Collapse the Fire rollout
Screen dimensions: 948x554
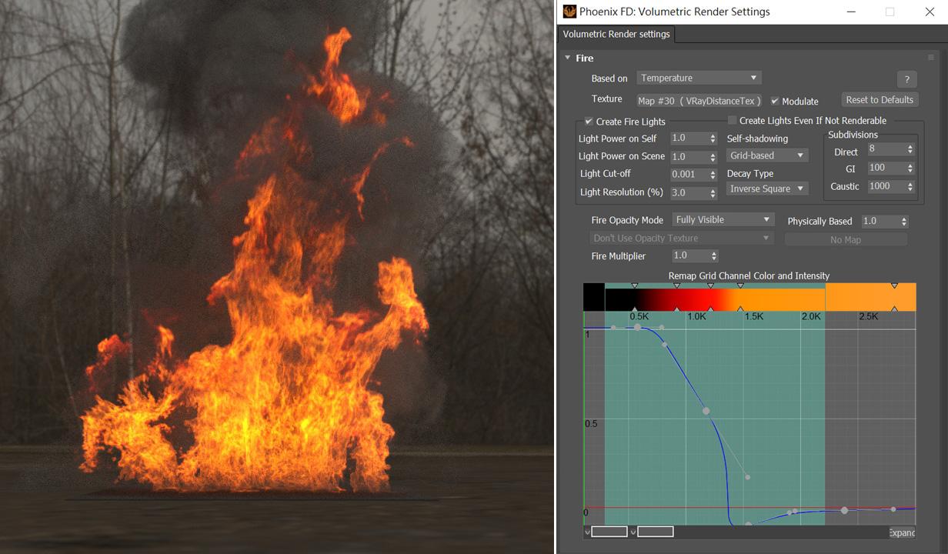pos(567,58)
